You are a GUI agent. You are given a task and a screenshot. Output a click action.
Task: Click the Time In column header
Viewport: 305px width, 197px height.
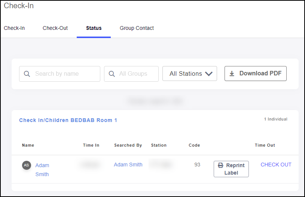point(91,145)
